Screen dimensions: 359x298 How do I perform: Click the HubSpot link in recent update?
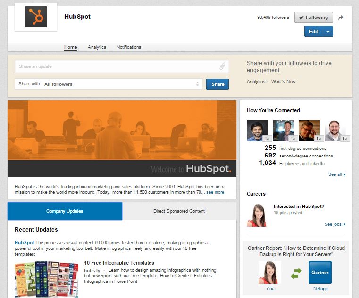point(24,243)
